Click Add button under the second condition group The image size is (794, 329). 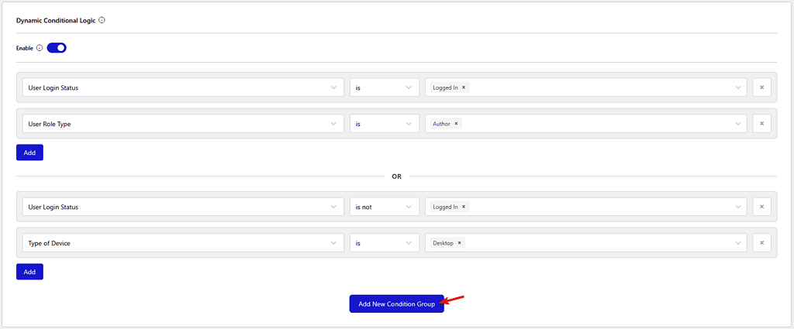point(29,272)
